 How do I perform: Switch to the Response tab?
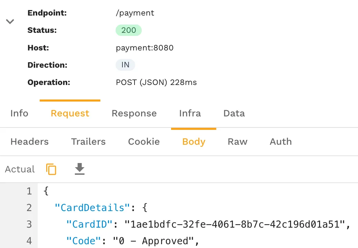click(134, 113)
